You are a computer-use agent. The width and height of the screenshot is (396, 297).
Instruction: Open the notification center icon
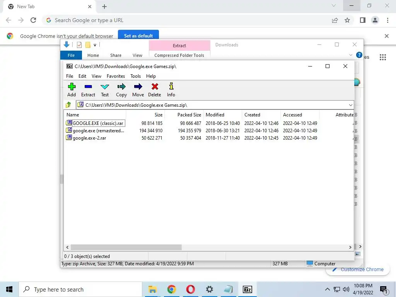[x=384, y=289]
